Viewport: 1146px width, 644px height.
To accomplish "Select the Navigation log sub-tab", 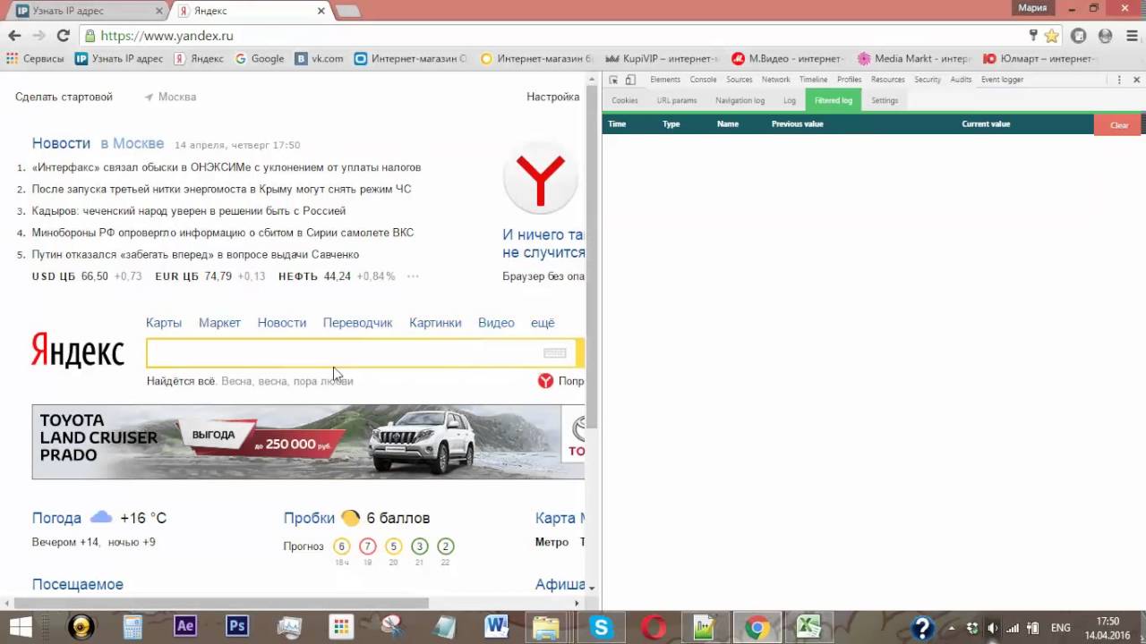I will 740,100.
